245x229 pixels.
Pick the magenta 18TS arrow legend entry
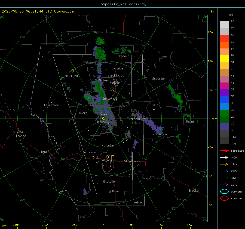pyautogui.click(x=224, y=185)
